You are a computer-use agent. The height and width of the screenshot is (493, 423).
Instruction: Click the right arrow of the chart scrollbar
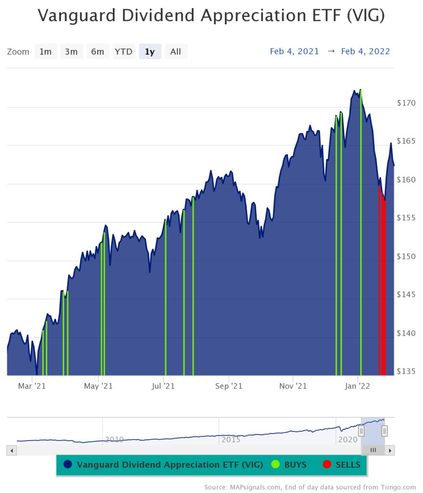(389, 450)
